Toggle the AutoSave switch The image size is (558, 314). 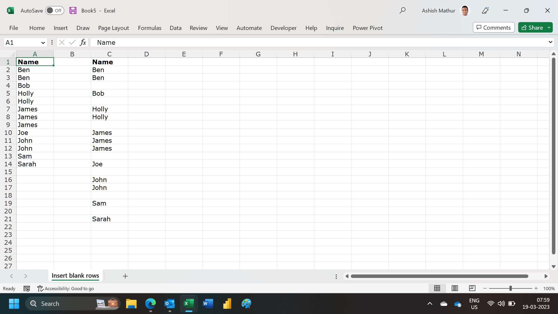(x=55, y=10)
